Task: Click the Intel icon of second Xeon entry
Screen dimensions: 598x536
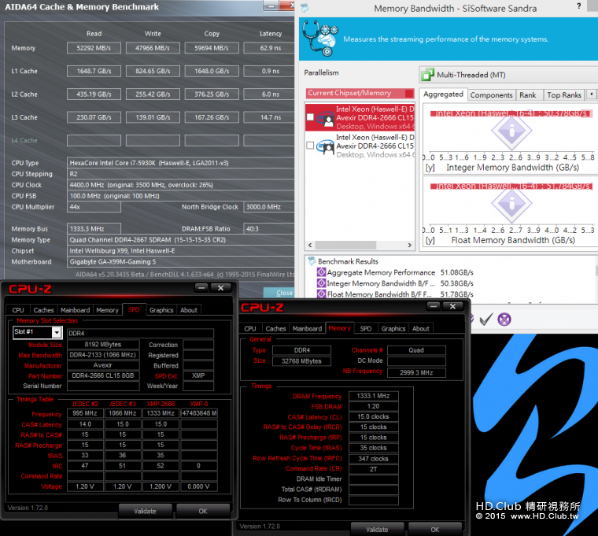Action: click(x=325, y=146)
